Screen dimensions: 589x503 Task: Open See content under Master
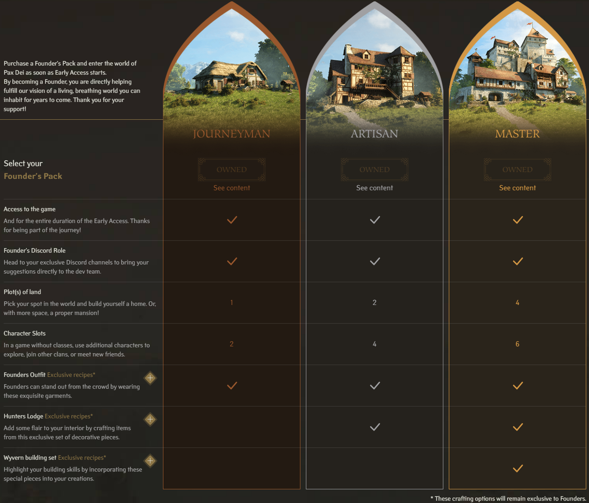[x=518, y=188]
